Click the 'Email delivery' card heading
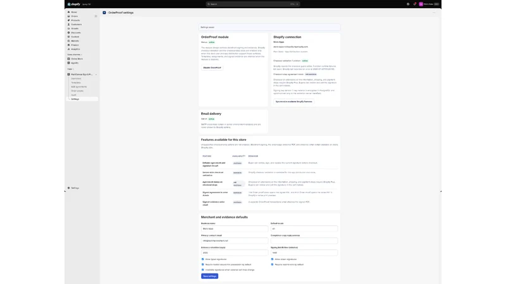 211,114
